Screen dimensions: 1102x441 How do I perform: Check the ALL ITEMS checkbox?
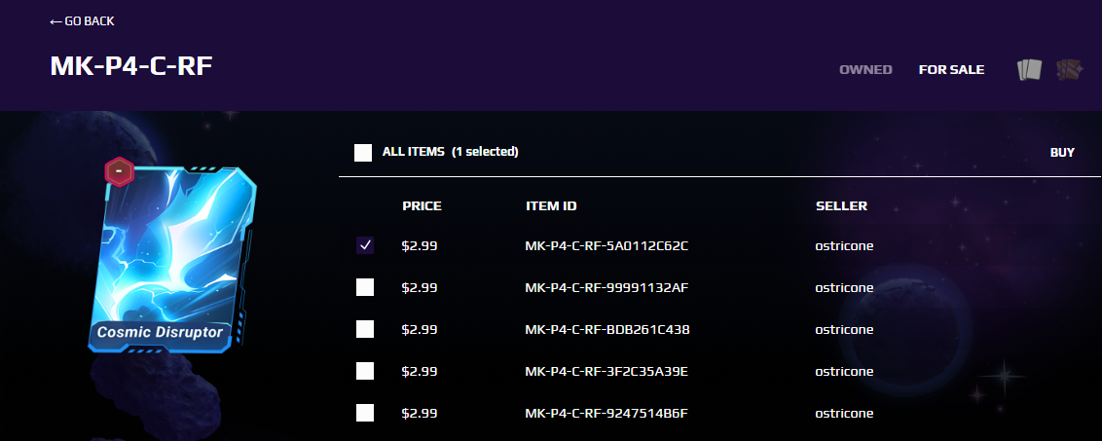tap(363, 152)
